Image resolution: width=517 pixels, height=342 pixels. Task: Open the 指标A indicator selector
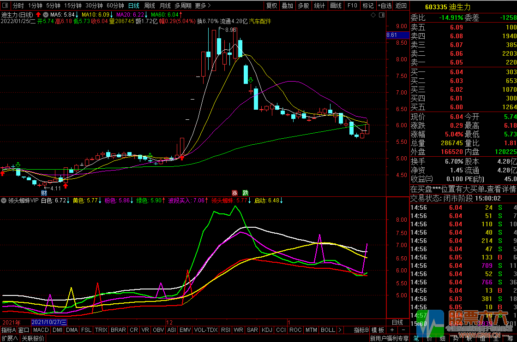(x=9, y=330)
